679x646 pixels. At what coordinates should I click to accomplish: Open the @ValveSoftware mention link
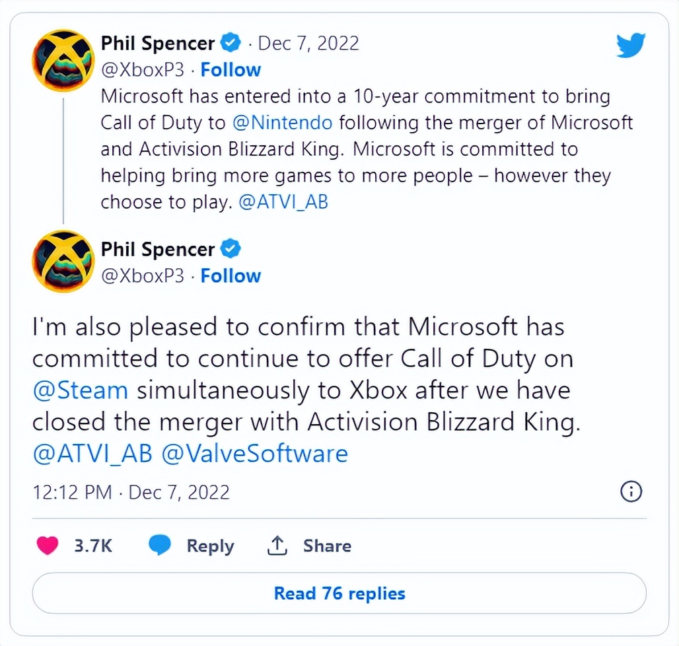(x=255, y=454)
